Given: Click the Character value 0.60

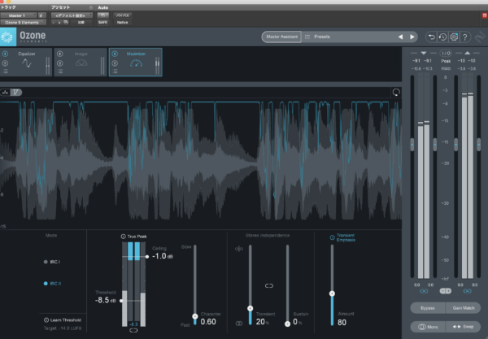Looking at the screenshot, I should (x=208, y=322).
